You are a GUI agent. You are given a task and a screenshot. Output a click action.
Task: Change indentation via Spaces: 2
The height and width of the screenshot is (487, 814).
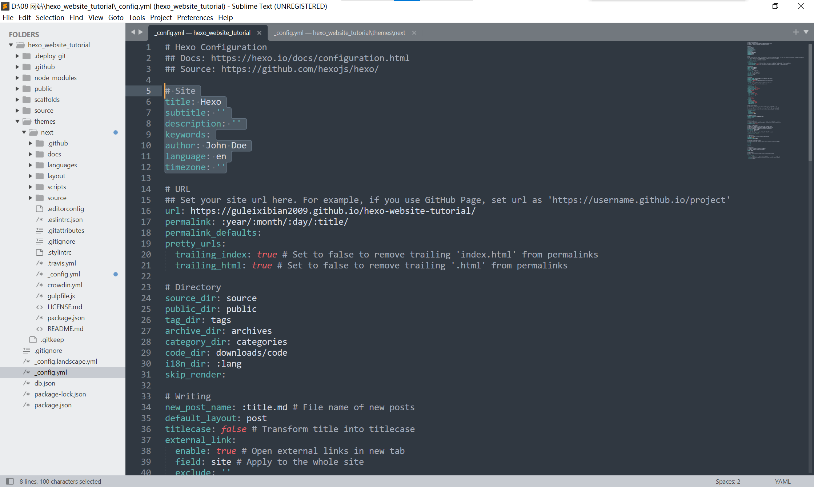pyautogui.click(x=727, y=481)
